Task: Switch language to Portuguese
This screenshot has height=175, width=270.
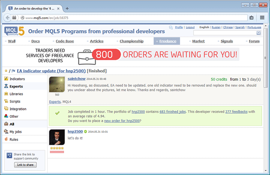Action: click(x=254, y=27)
